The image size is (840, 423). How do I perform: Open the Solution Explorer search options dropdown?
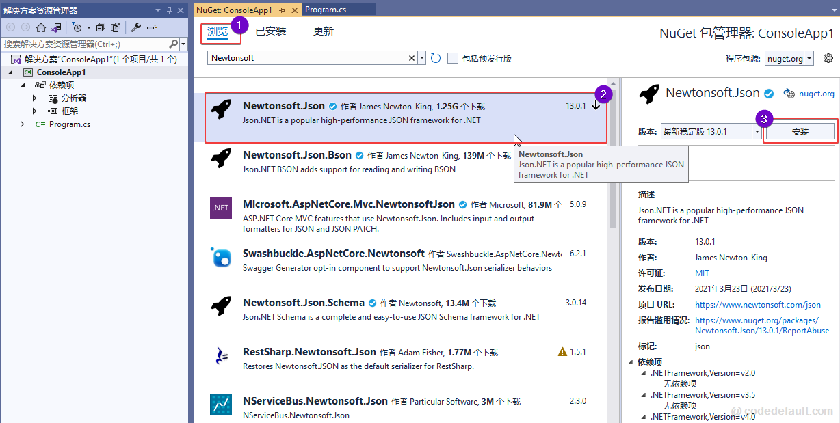coord(183,44)
